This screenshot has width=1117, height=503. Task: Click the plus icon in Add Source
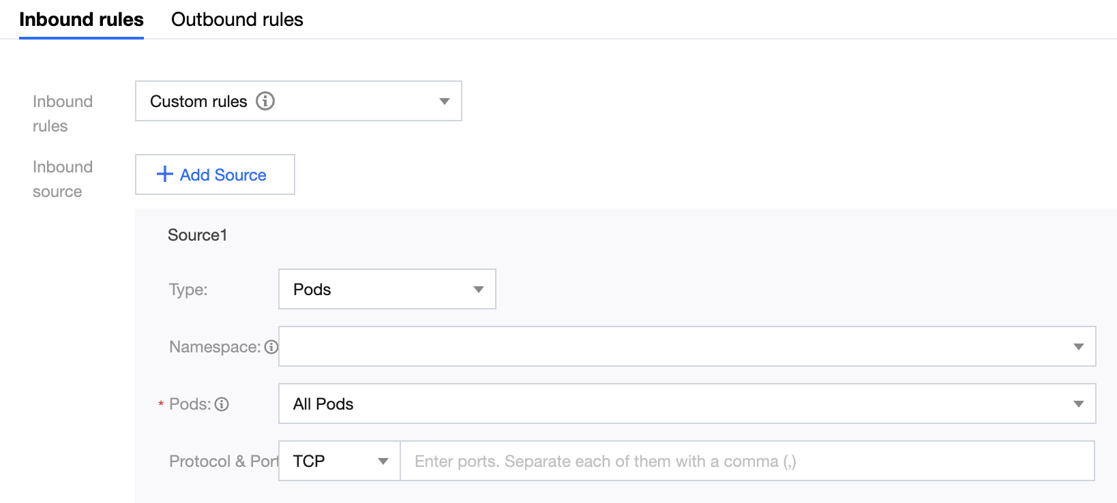[x=164, y=174]
